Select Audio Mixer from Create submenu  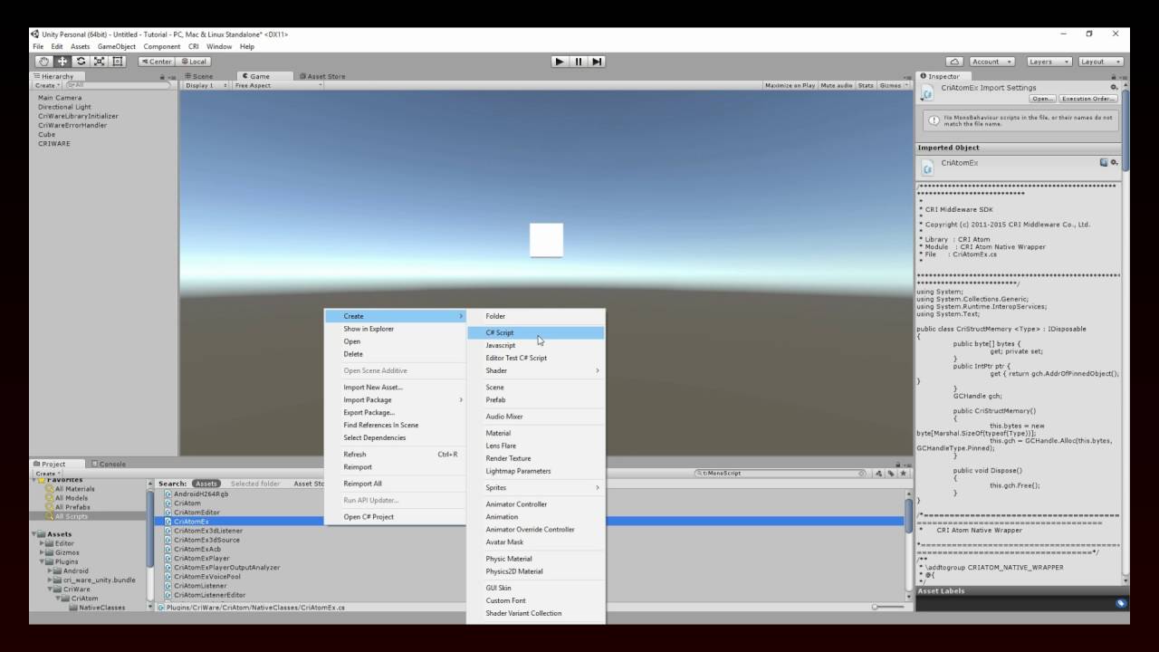tap(535, 417)
